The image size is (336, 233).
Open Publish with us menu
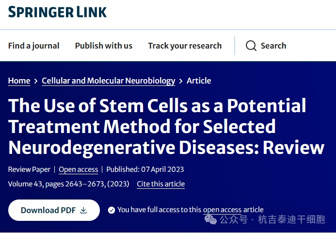103,46
